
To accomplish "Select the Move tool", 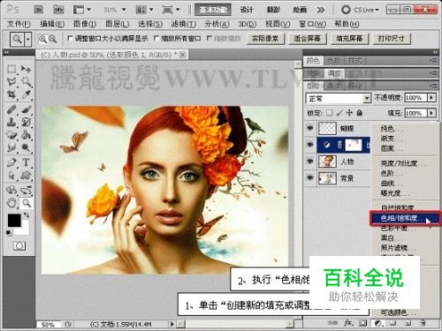I will (26, 69).
